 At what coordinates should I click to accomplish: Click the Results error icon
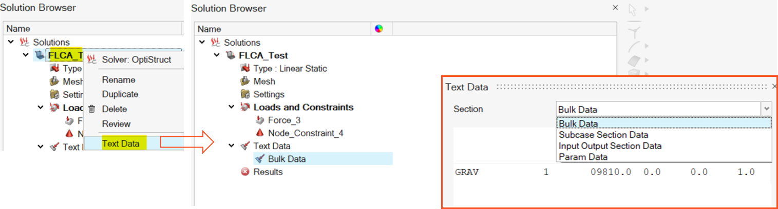point(245,172)
